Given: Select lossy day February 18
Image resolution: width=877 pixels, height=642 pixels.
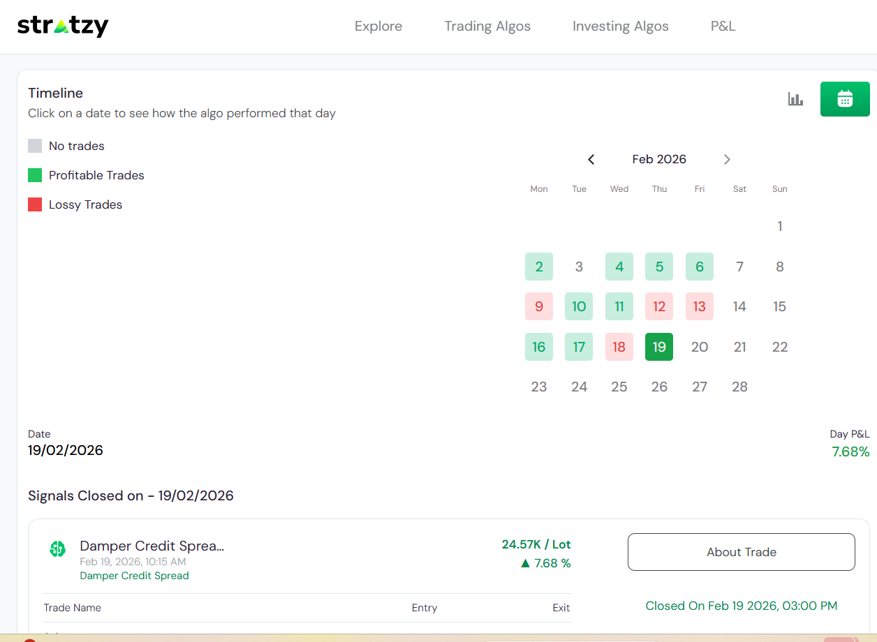Looking at the screenshot, I should click(619, 347).
